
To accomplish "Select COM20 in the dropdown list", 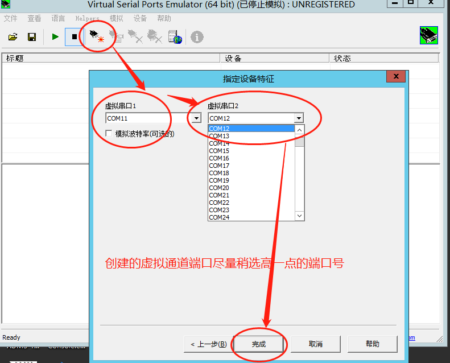I will pyautogui.click(x=251, y=188).
